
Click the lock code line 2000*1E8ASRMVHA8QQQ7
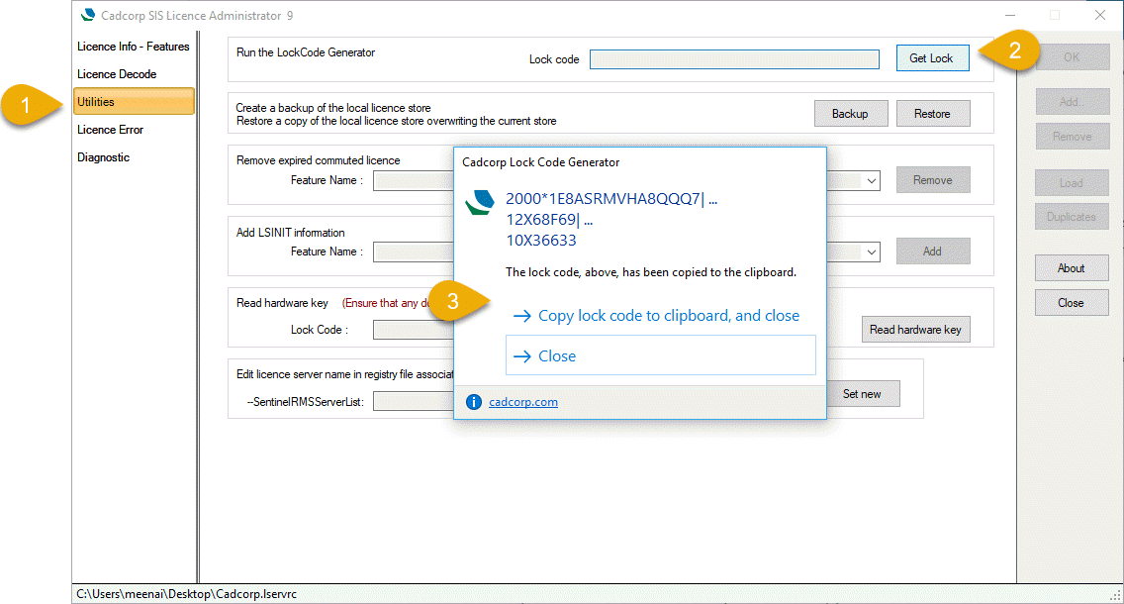coord(611,199)
